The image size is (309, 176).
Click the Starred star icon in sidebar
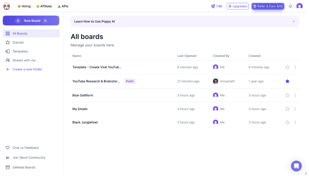pos(8,43)
